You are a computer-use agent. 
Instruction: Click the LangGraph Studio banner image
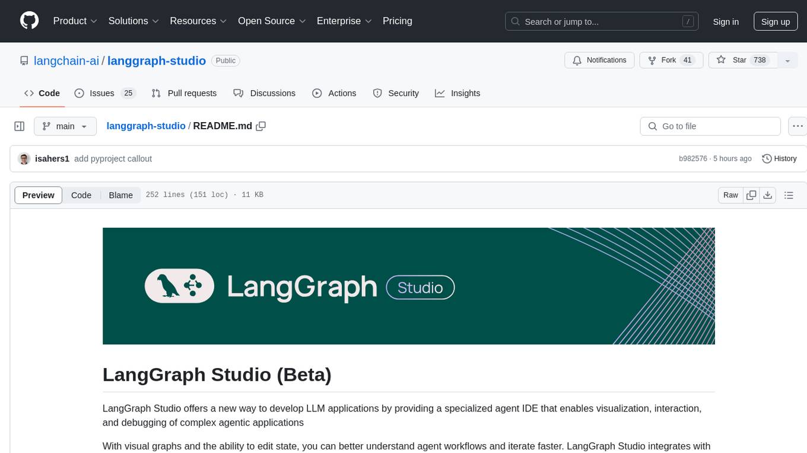pyautogui.click(x=409, y=286)
